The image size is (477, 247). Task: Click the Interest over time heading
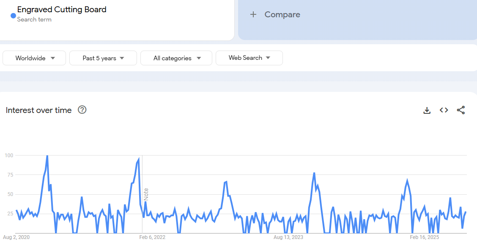tap(39, 110)
